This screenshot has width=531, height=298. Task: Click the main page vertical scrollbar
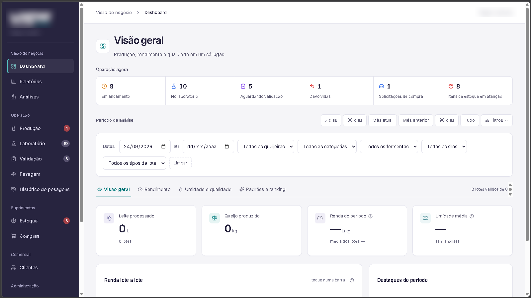pos(527,124)
